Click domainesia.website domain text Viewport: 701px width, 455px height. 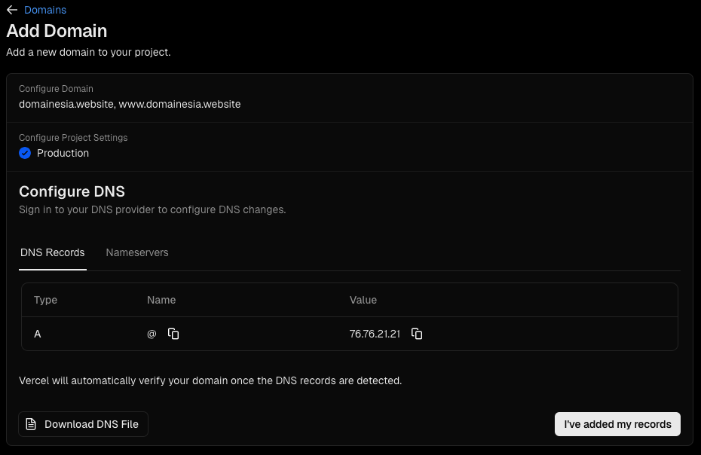(x=66, y=104)
